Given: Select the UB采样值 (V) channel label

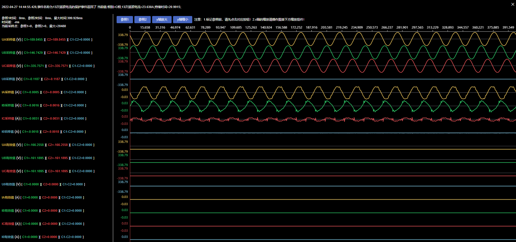Looking at the screenshot, I should tap(11, 53).
